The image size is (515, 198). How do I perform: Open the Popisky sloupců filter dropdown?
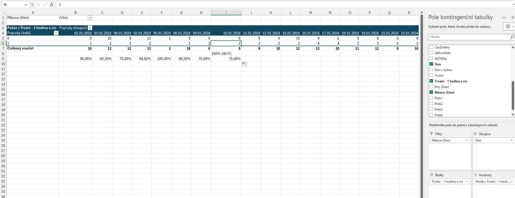[x=90, y=28]
